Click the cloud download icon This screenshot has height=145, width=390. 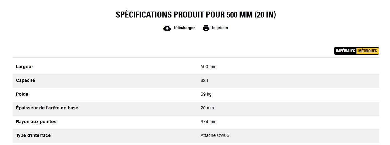pyautogui.click(x=167, y=28)
